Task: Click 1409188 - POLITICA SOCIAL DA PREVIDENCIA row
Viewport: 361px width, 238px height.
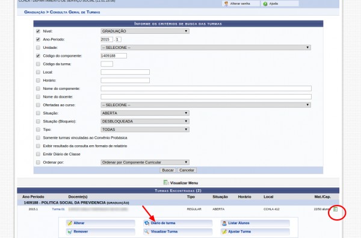Action: point(178,202)
